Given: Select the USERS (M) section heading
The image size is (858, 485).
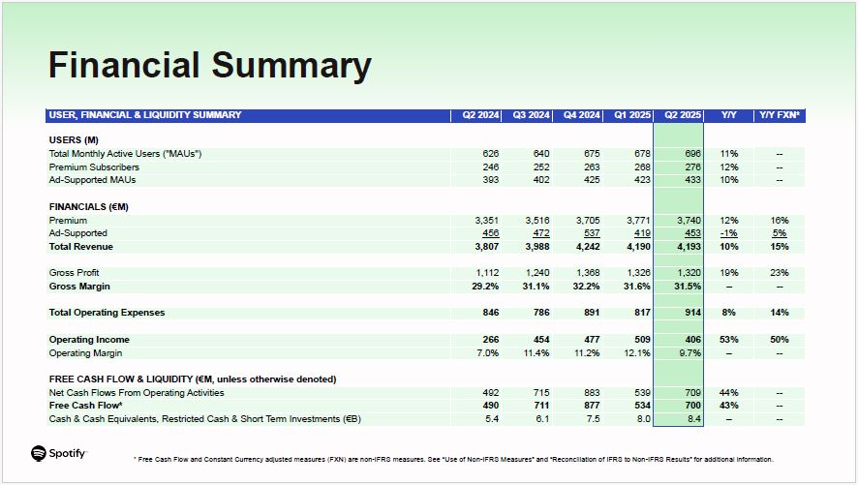Looking at the screenshot, I should point(74,140).
